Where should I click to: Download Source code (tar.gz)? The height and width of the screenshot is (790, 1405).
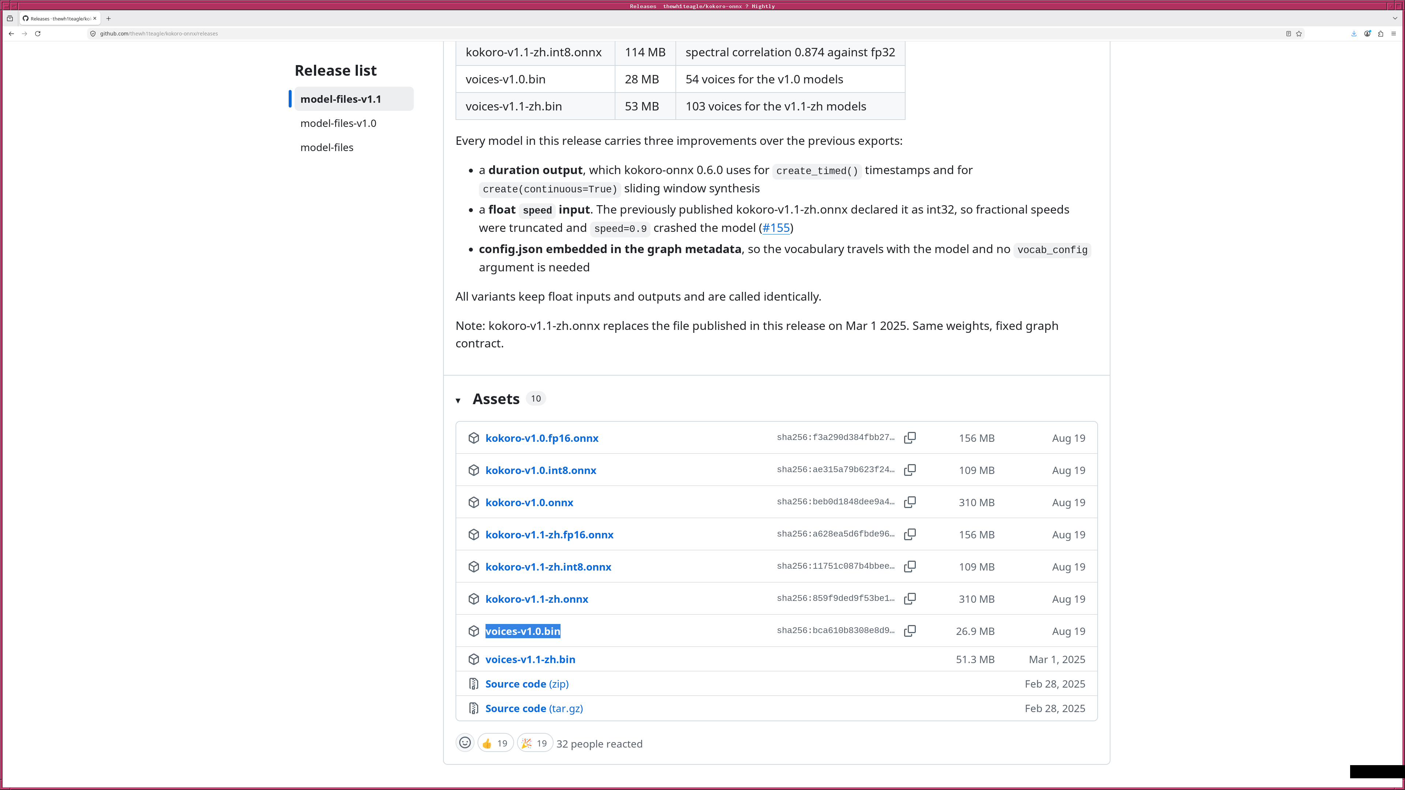(534, 708)
